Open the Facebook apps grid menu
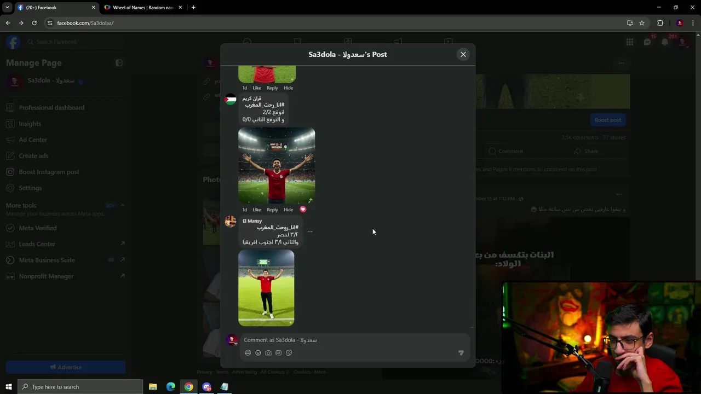Image resolution: width=701 pixels, height=394 pixels. pos(630,42)
